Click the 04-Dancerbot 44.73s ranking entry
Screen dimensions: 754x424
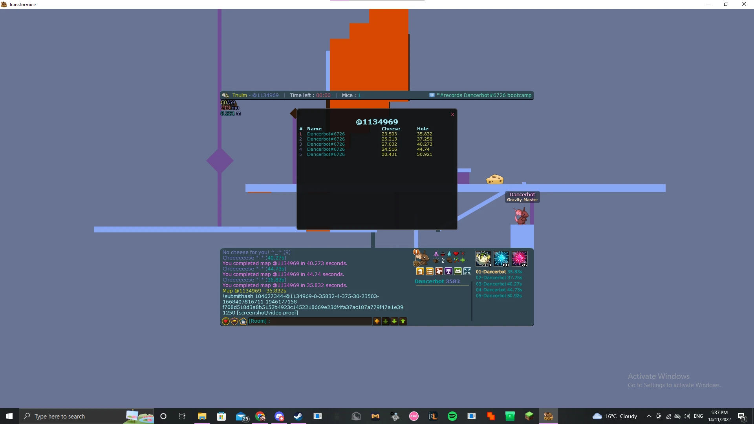499,290
